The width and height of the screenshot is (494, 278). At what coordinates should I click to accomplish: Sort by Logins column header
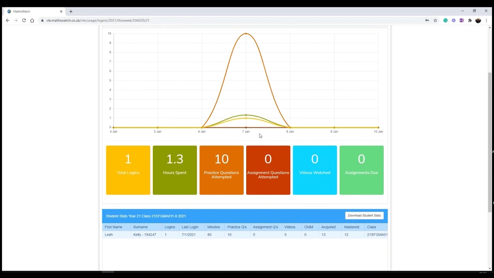click(170, 227)
